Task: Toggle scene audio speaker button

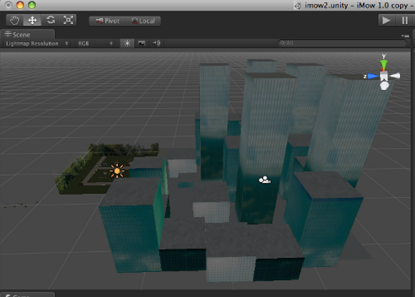Action: pyautogui.click(x=156, y=43)
